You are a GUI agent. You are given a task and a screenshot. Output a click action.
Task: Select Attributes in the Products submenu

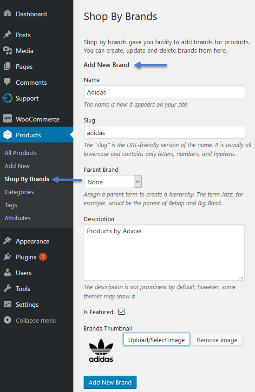click(x=18, y=218)
